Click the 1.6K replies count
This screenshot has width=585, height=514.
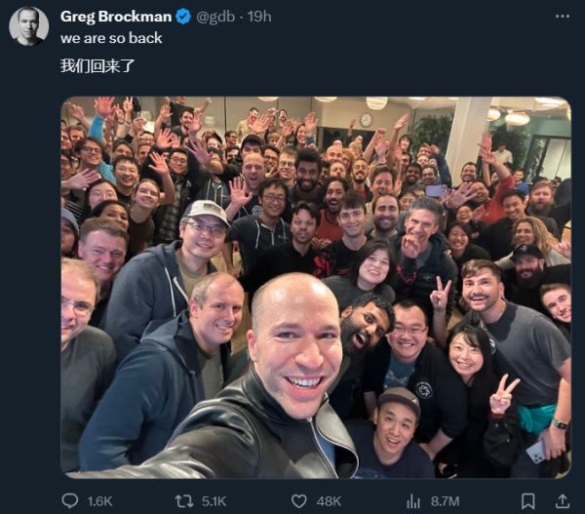(x=99, y=501)
